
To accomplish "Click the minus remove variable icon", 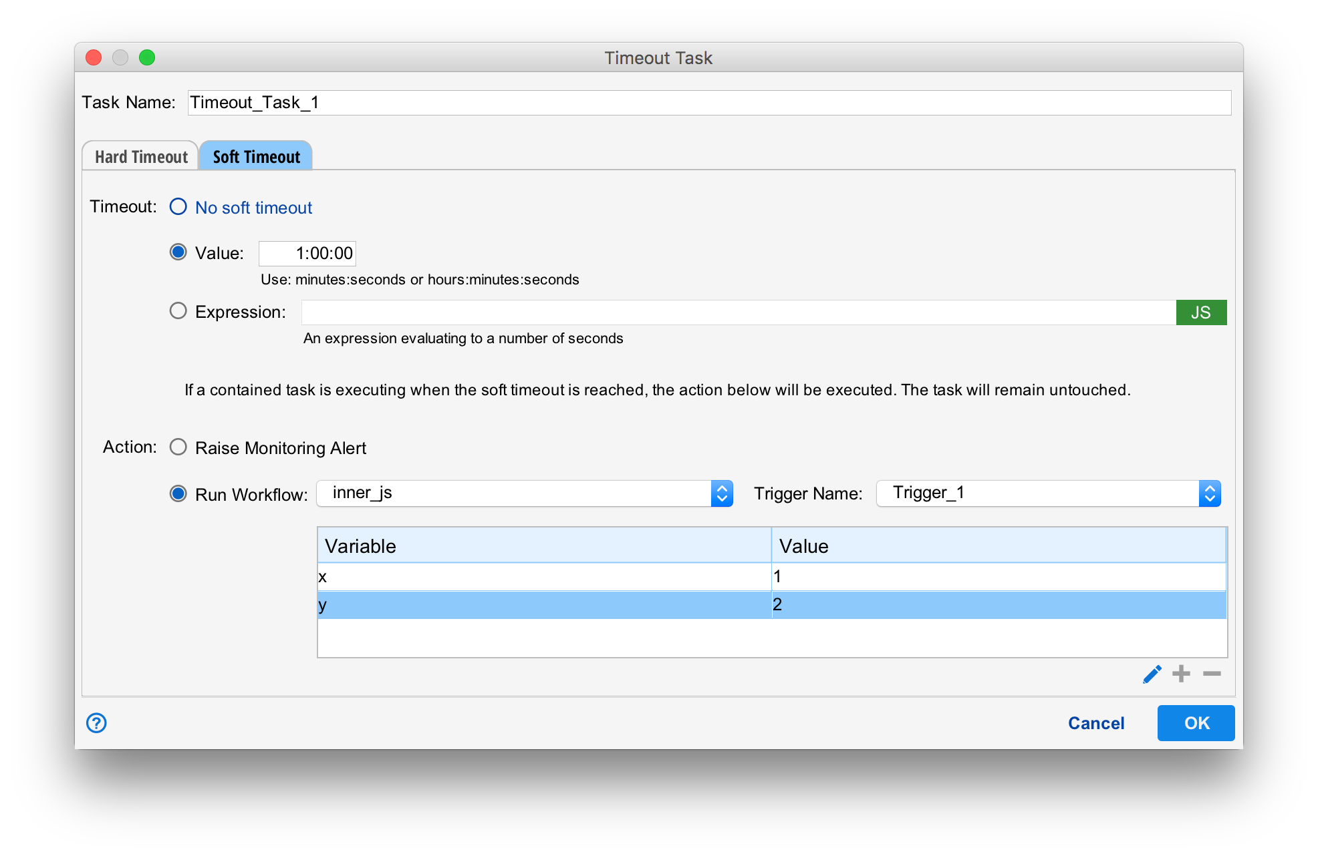I will coord(1212,674).
